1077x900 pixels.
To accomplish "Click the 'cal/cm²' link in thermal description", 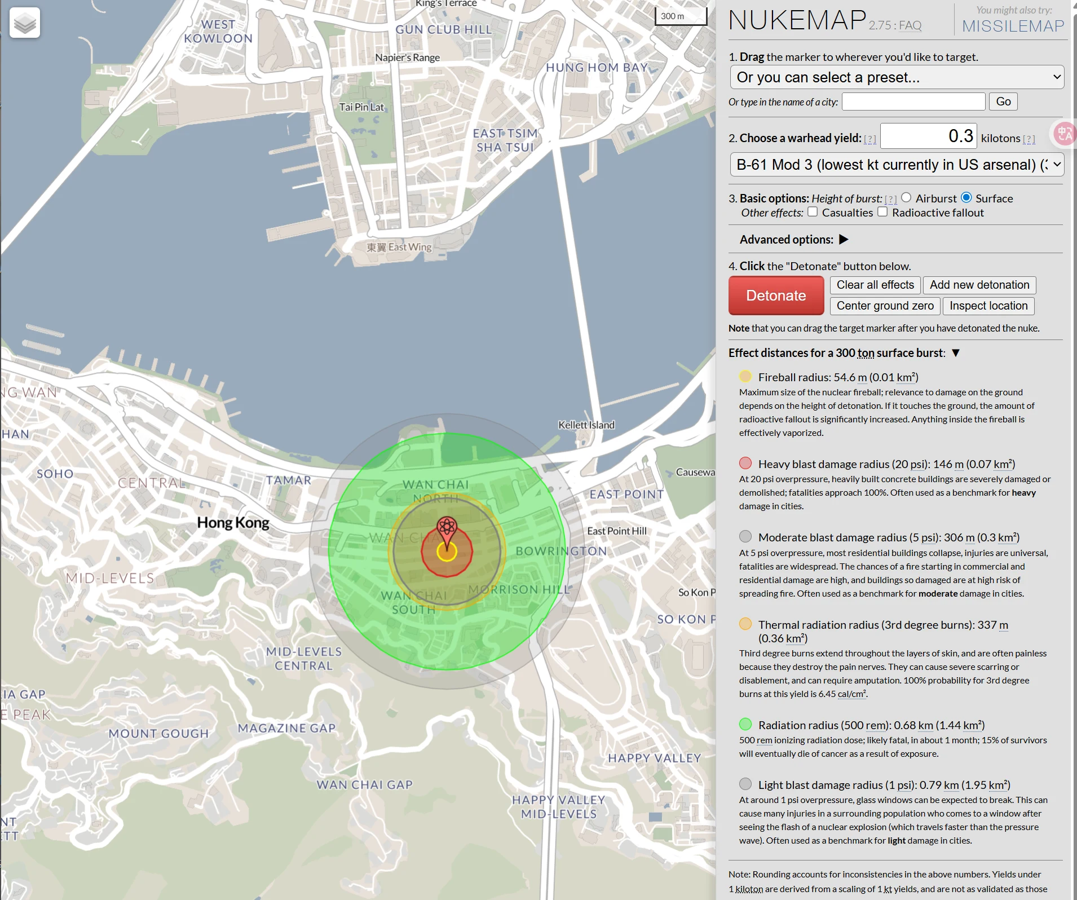I will tap(851, 694).
